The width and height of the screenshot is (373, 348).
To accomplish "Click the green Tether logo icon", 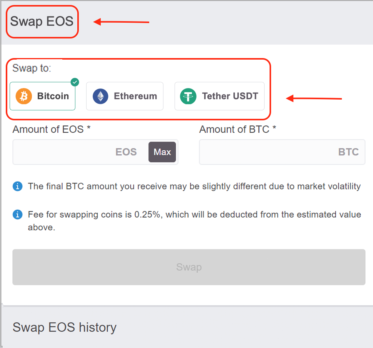I will (x=188, y=96).
